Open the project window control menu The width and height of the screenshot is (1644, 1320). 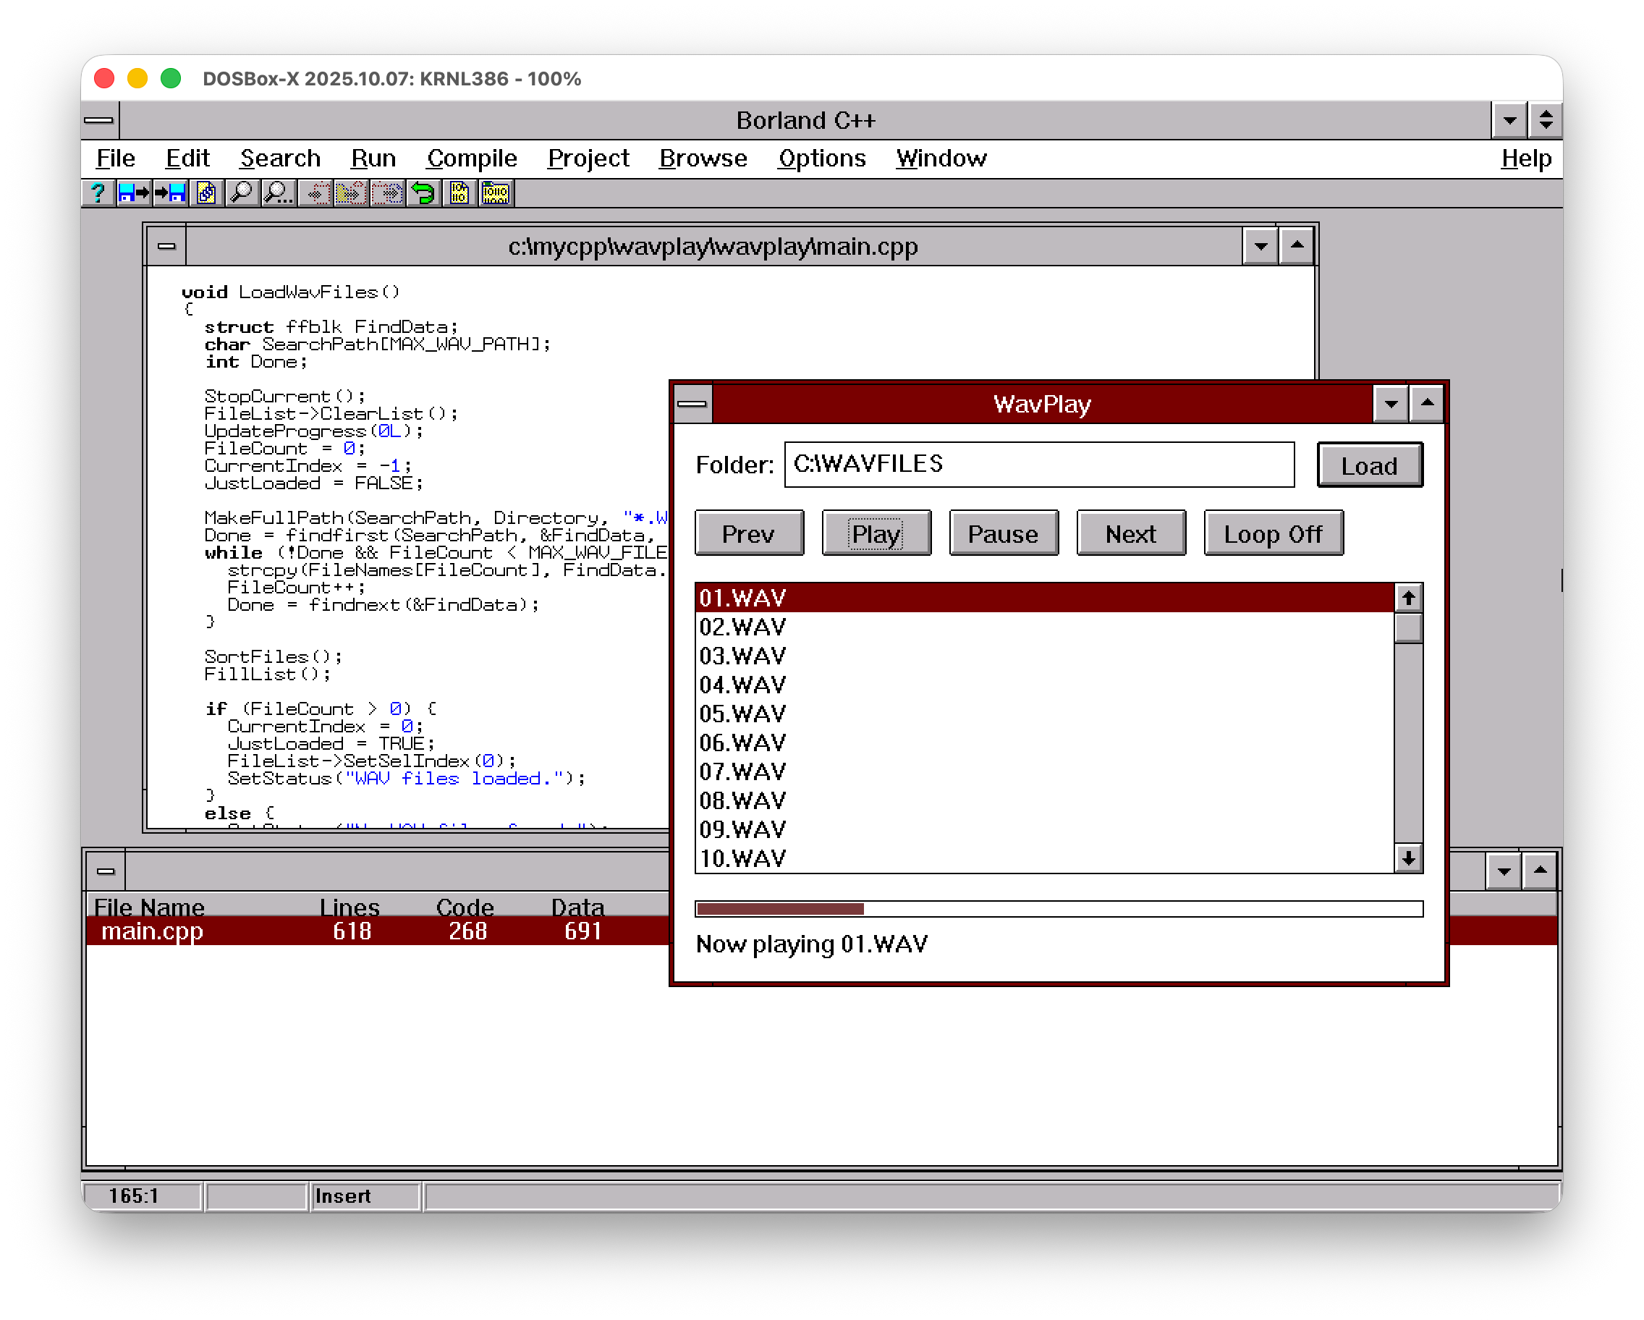pyautogui.click(x=106, y=871)
